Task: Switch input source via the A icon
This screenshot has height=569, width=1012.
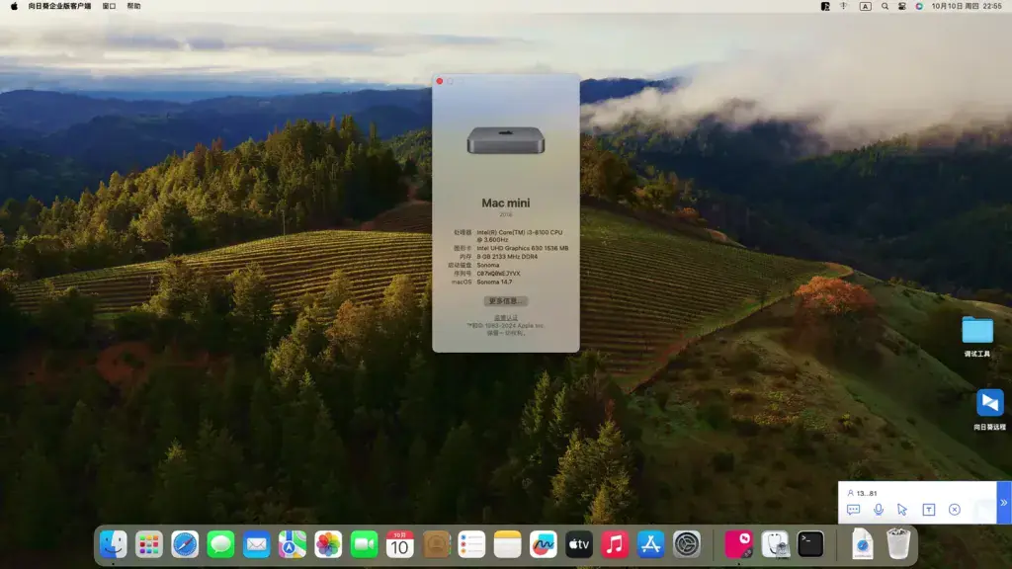Action: pos(866,6)
